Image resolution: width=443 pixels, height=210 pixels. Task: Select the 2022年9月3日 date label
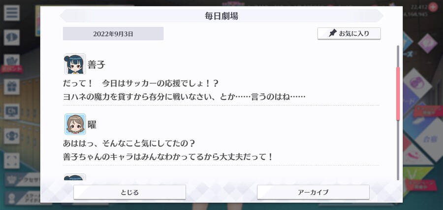tap(113, 34)
